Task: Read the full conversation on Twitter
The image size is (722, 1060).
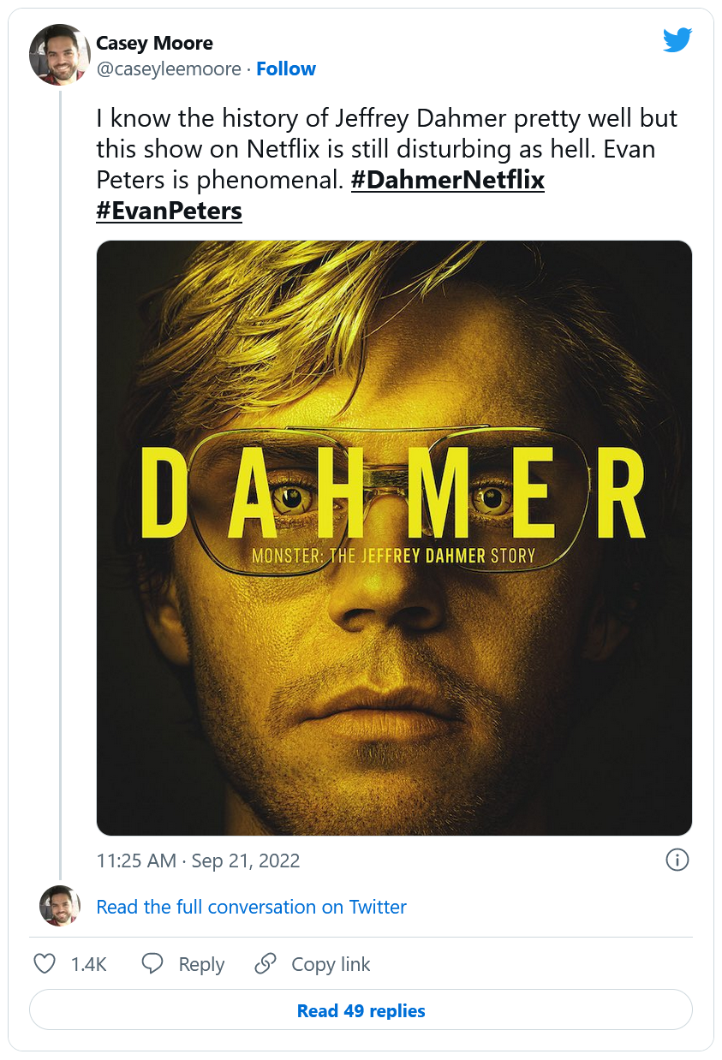Action: tap(251, 907)
